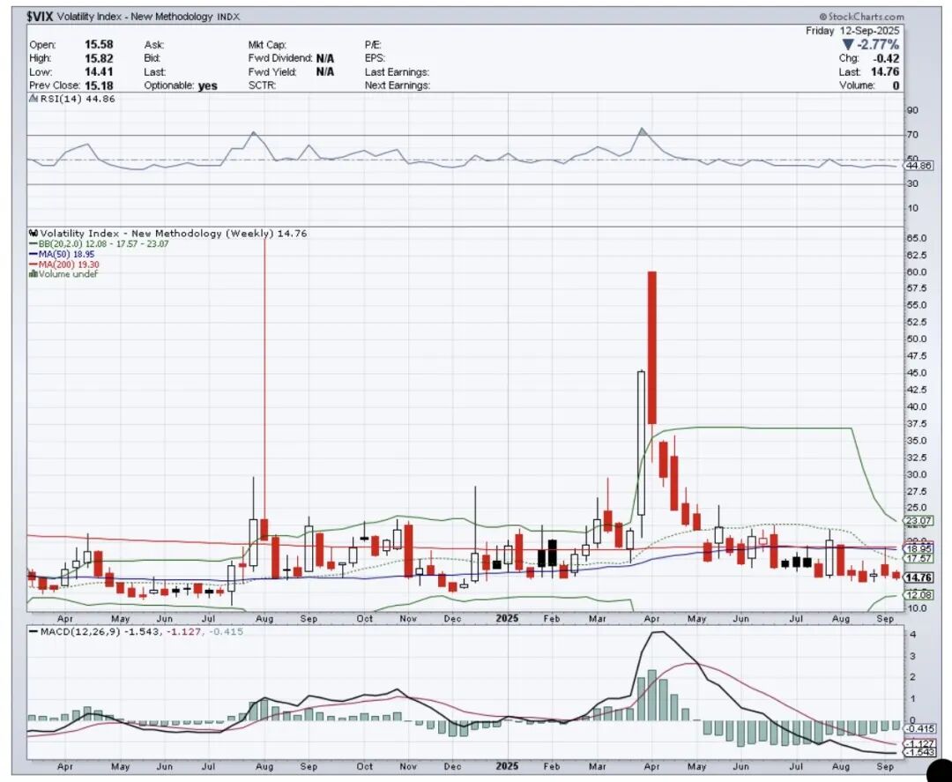Select the date Friday 12-Sep-2025
The width and height of the screenshot is (952, 782).
point(852,31)
